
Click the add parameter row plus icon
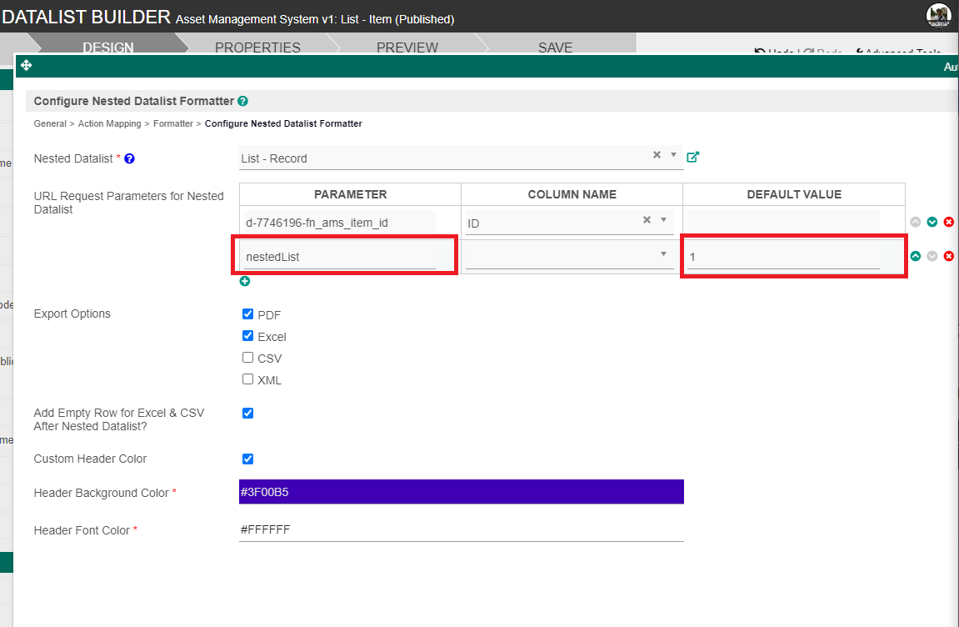click(x=245, y=281)
